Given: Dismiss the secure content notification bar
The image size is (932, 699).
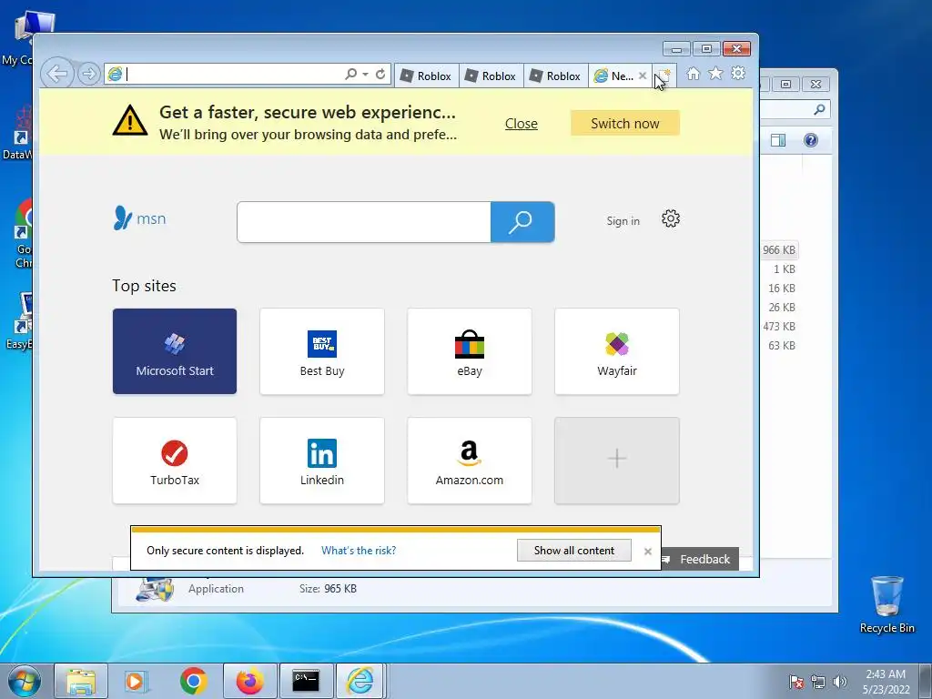Looking at the screenshot, I should [x=648, y=552].
